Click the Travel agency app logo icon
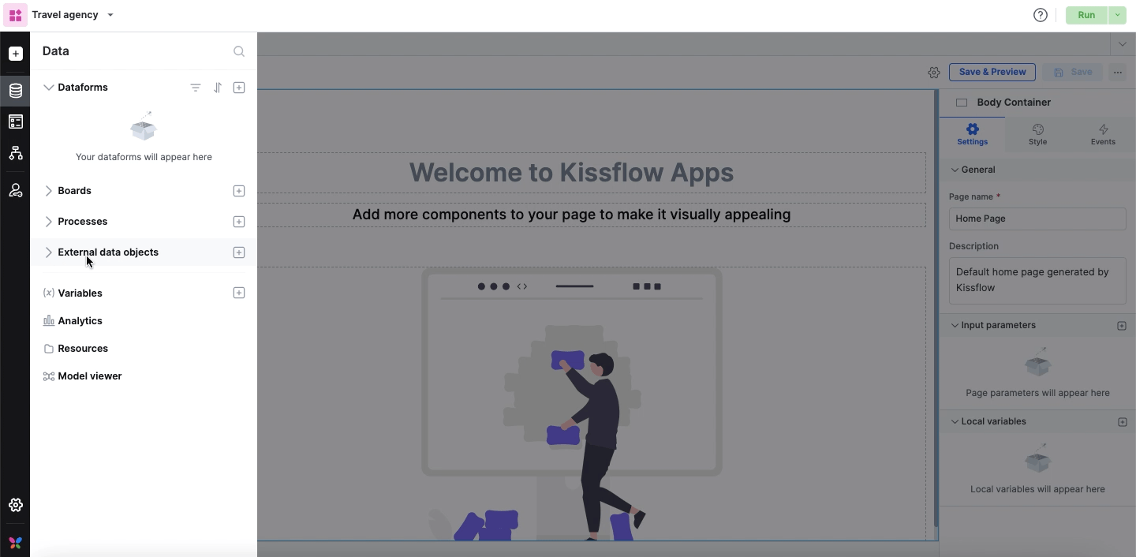 15,15
